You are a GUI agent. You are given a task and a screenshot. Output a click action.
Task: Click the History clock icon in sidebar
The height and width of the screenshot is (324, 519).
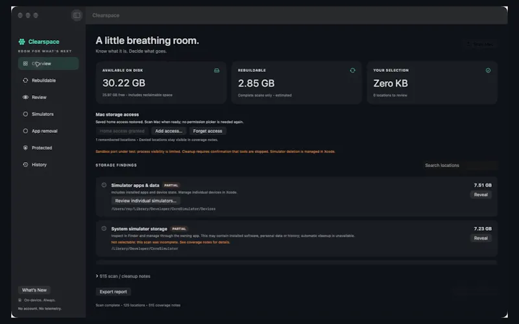tap(25, 165)
